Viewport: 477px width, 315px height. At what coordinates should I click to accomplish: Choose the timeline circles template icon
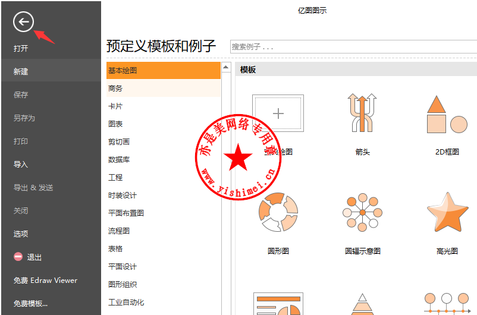click(447, 304)
